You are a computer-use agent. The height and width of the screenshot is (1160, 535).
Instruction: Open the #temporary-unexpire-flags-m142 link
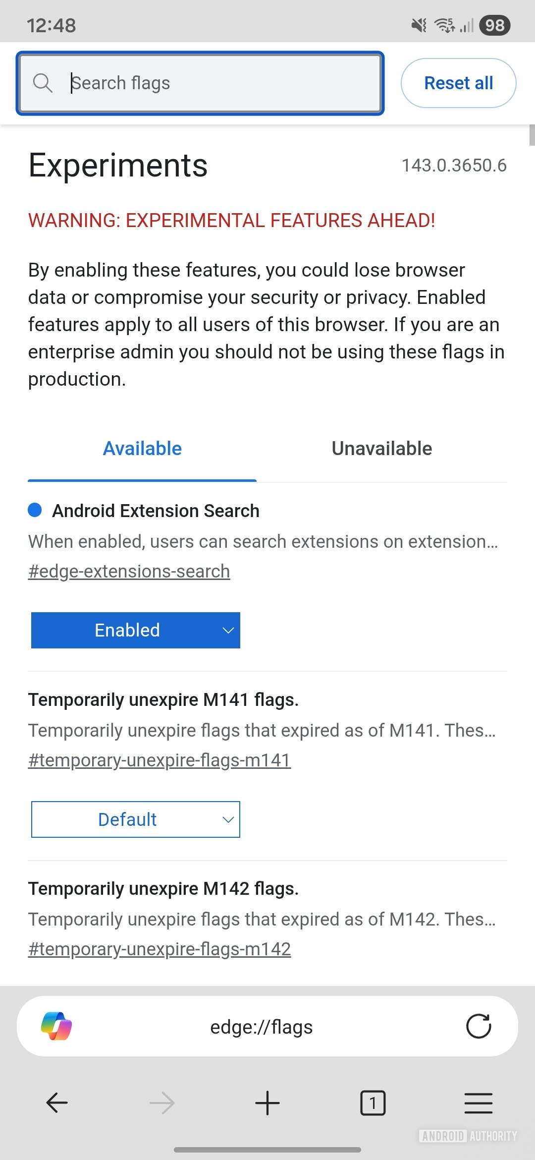click(x=160, y=948)
